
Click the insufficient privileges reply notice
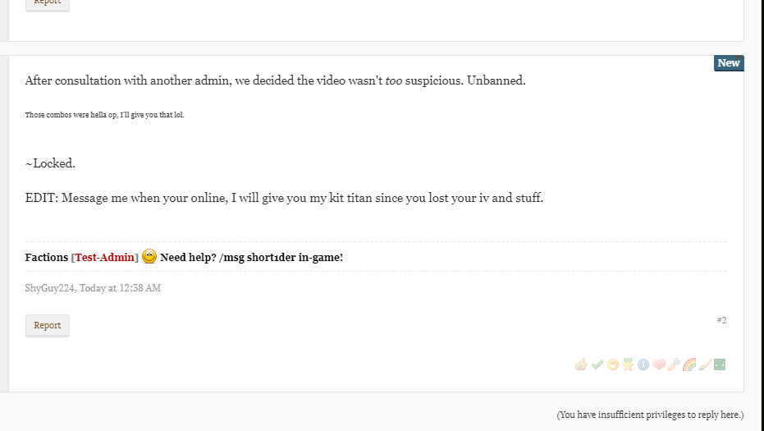tap(650, 415)
